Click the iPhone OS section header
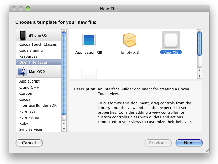218x164 pixels. tap(39, 35)
